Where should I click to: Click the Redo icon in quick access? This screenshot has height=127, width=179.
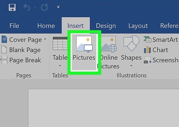(x=44, y=7)
